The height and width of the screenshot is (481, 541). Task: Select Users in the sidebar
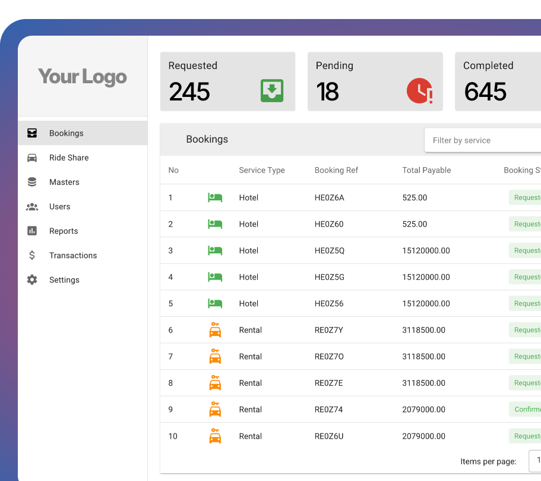pyautogui.click(x=83, y=207)
